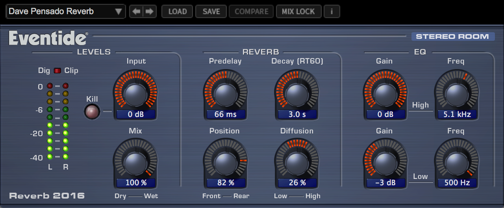Click the Decay value field 3.0 s

pyautogui.click(x=297, y=115)
